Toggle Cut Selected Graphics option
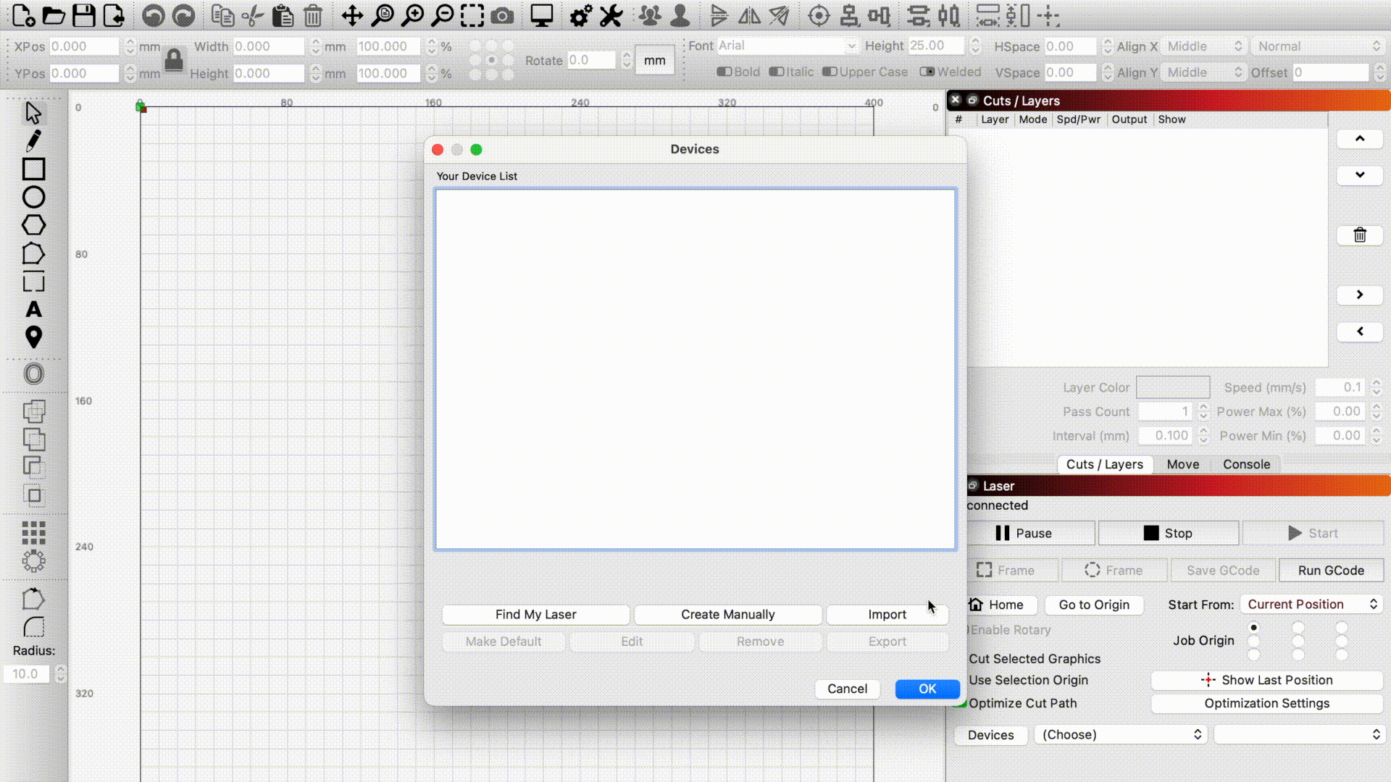The width and height of the screenshot is (1391, 782). [1035, 659]
